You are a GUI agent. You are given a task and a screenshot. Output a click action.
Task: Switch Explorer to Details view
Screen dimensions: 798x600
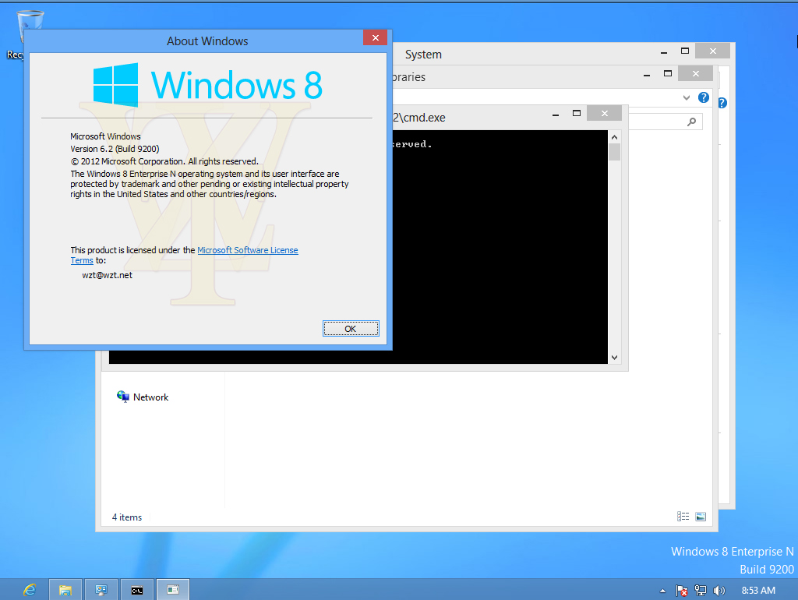click(683, 516)
